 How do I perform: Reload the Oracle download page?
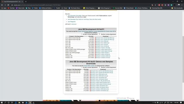pyautogui.click(x=8, y=5)
